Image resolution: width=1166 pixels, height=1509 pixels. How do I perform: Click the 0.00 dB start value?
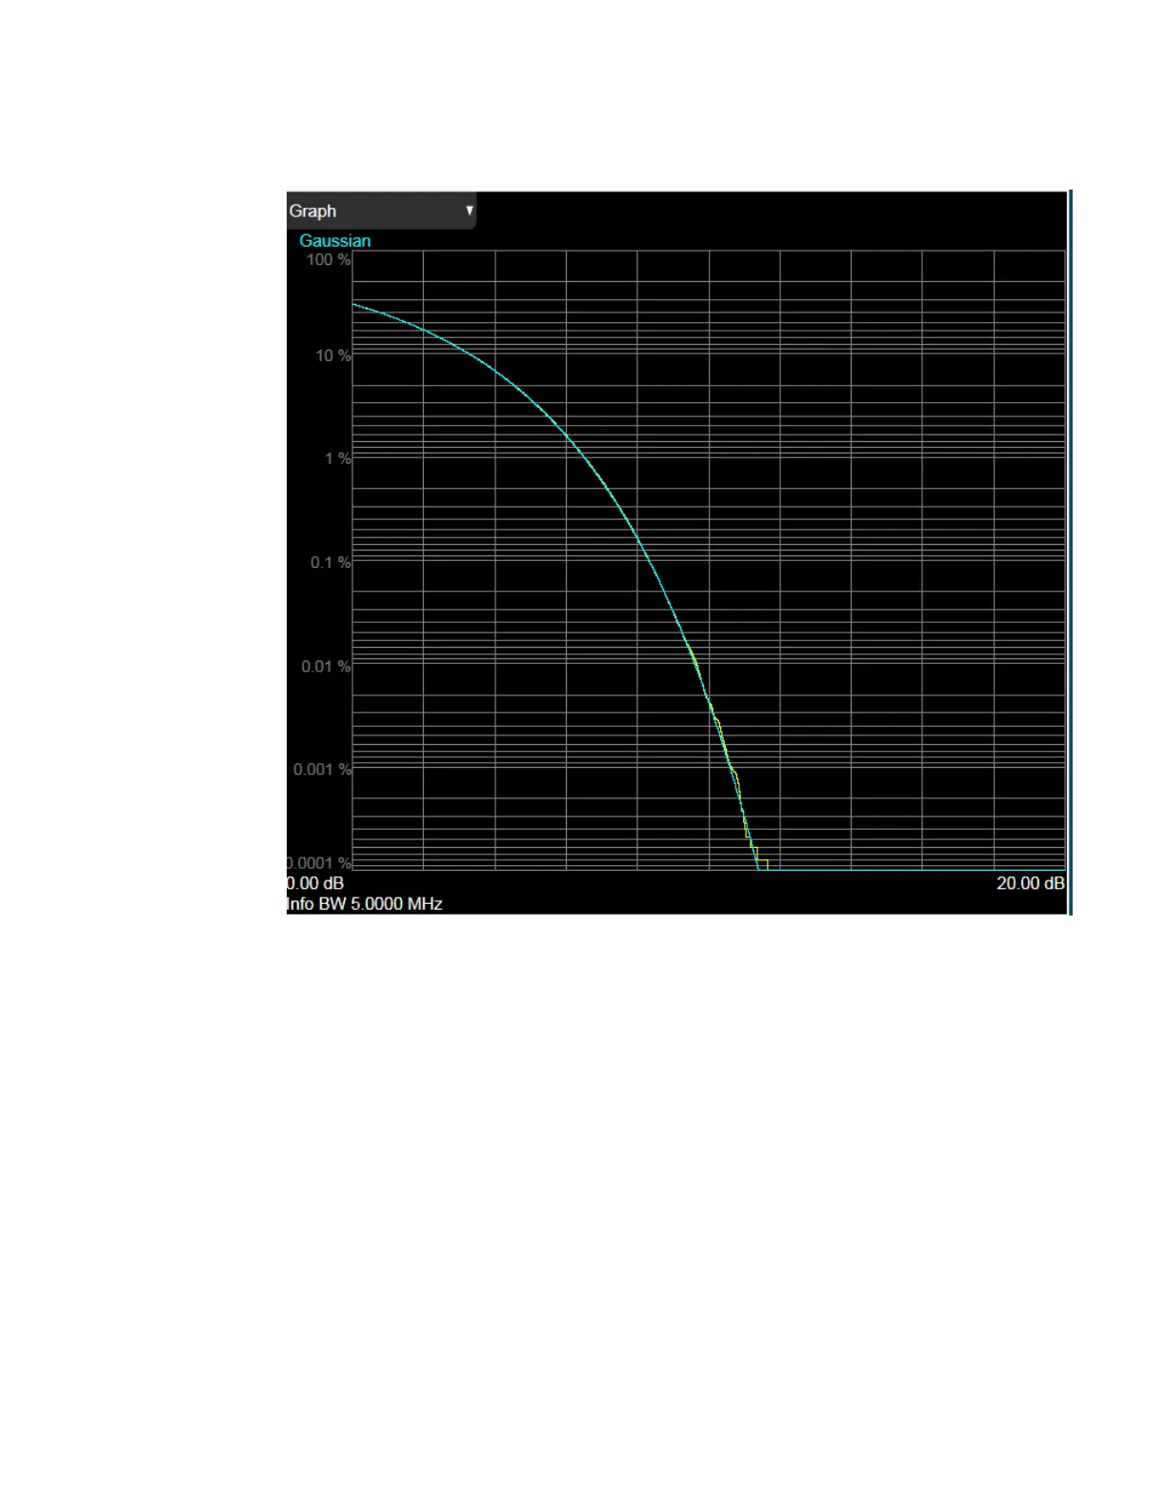[x=315, y=883]
